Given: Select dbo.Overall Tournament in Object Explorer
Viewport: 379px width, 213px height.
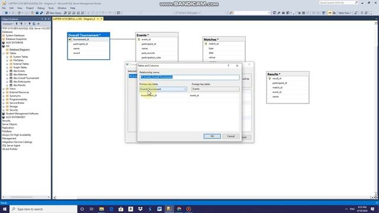Looking at the screenshot, I should 26,78.
